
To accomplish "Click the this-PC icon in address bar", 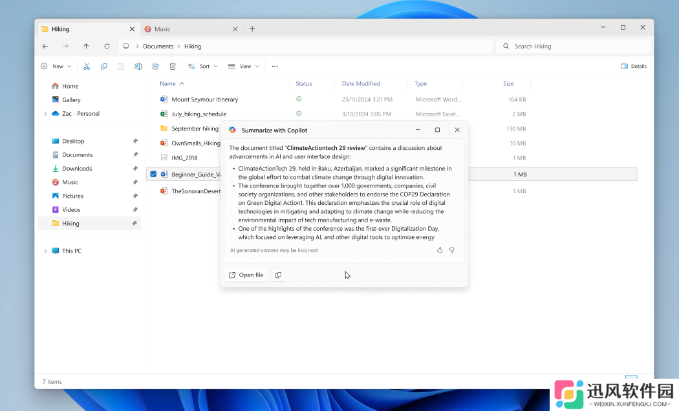I will [x=126, y=47].
